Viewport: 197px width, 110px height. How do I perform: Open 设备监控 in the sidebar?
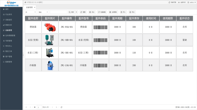[x=9, y=19]
